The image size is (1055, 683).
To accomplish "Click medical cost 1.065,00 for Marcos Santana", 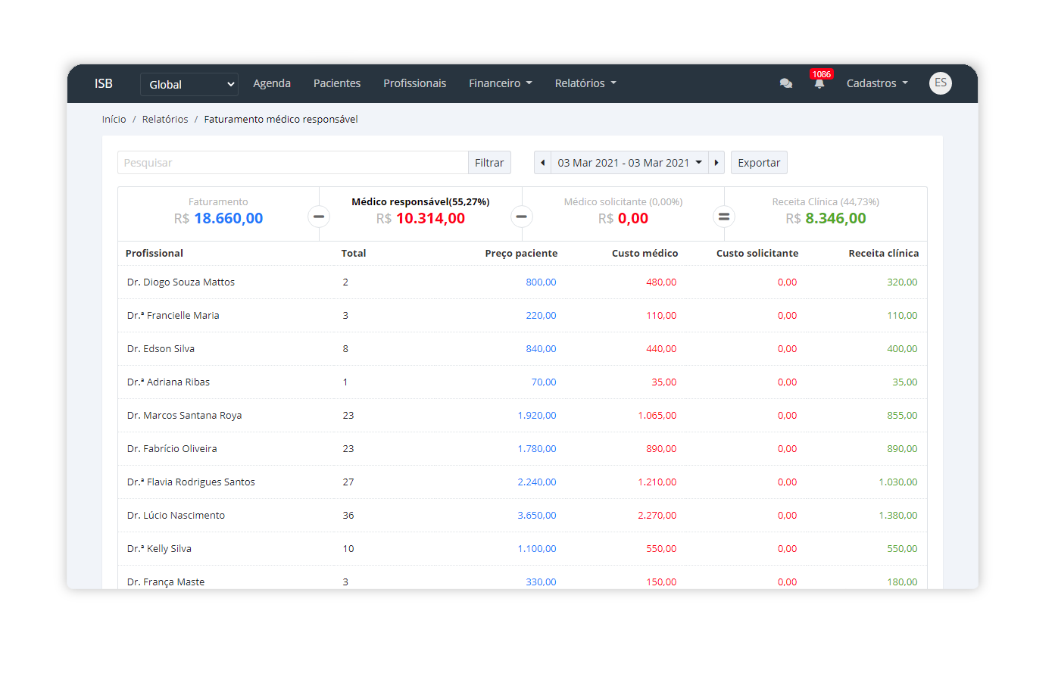I will pyautogui.click(x=657, y=415).
